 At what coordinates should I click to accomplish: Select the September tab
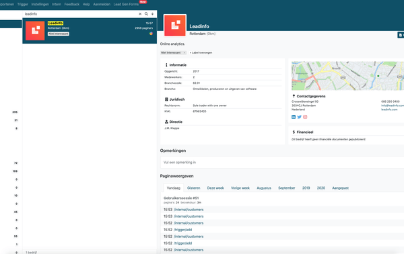click(287, 188)
